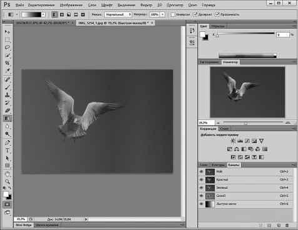Viewport: 298px width, 230px height.
Task: Toggle the Dither checkbox
Action: (195, 14)
